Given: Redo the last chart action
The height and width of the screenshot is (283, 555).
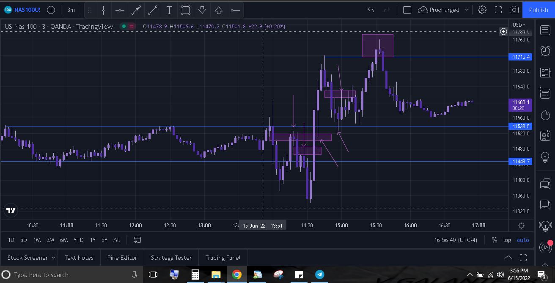Looking at the screenshot, I should 387,10.
